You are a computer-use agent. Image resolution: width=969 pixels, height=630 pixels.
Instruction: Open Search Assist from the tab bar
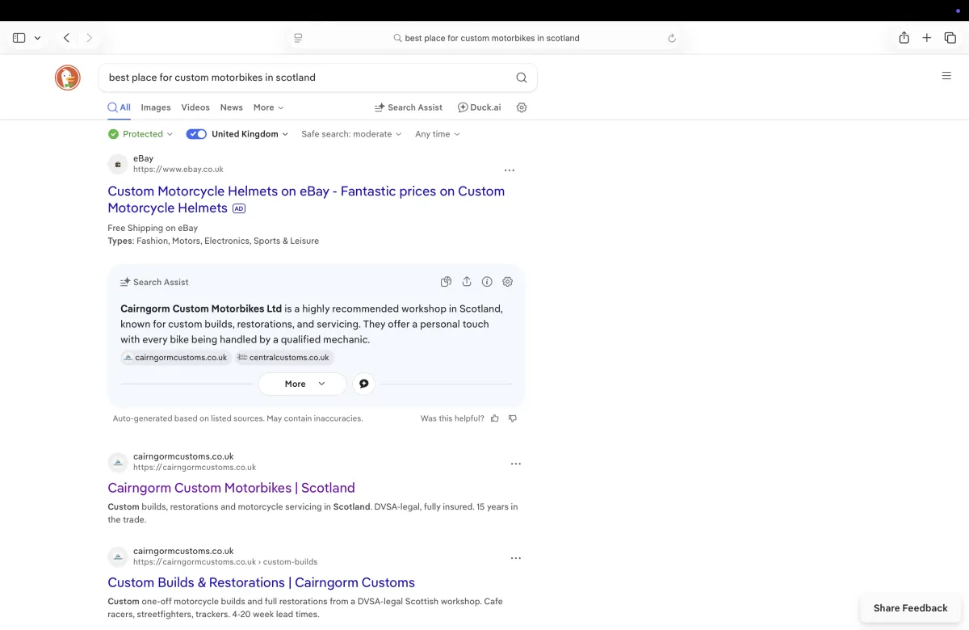click(409, 107)
